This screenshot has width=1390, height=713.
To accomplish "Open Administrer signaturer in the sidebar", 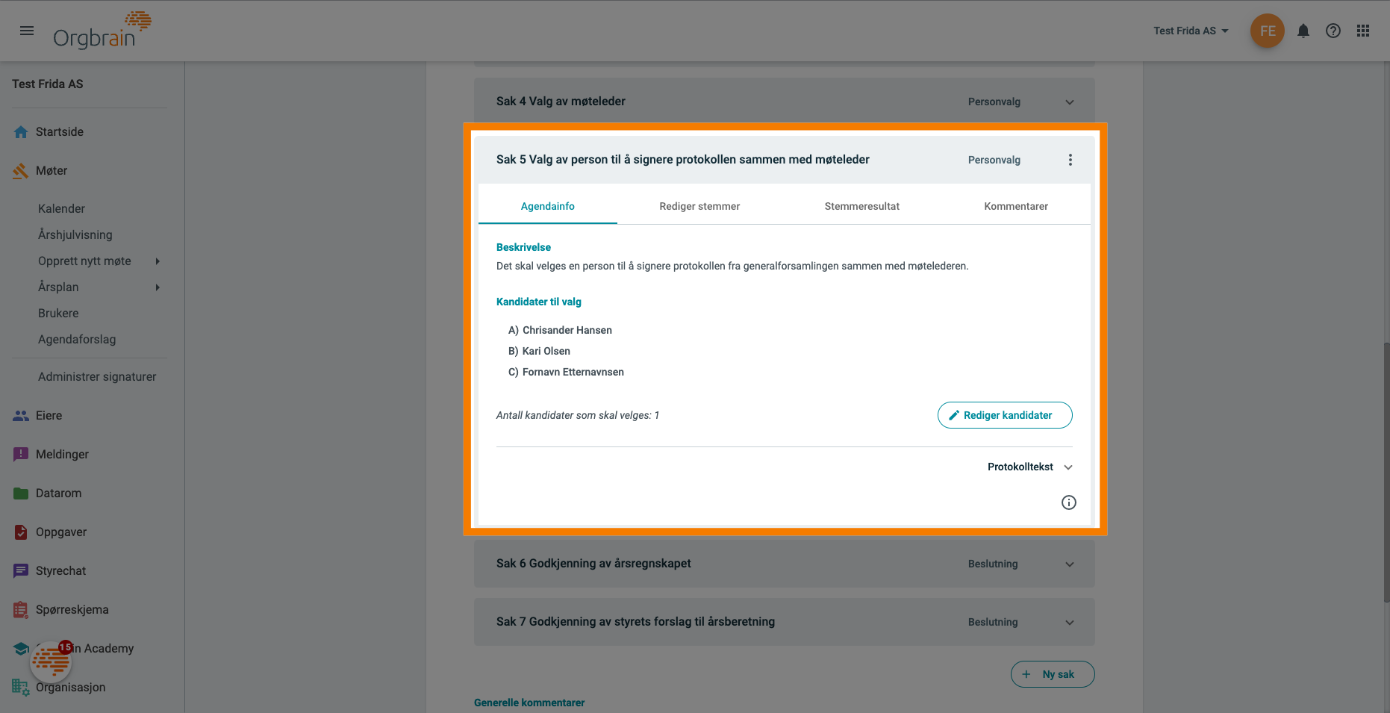I will (x=97, y=377).
